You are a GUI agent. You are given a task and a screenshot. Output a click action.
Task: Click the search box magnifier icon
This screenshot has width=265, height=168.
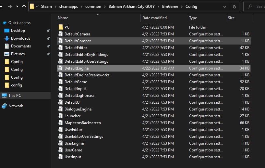[250, 6]
